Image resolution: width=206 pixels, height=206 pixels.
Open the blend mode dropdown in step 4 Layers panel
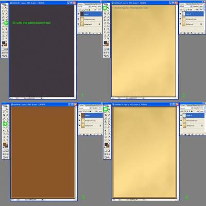pos(186,108)
